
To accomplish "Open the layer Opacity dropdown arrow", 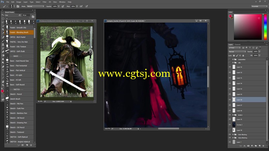I will click(259, 52).
